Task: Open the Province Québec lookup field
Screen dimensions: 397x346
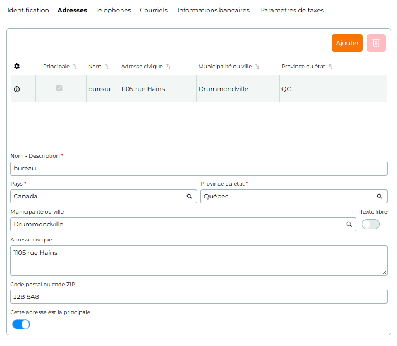Action: tap(294, 196)
